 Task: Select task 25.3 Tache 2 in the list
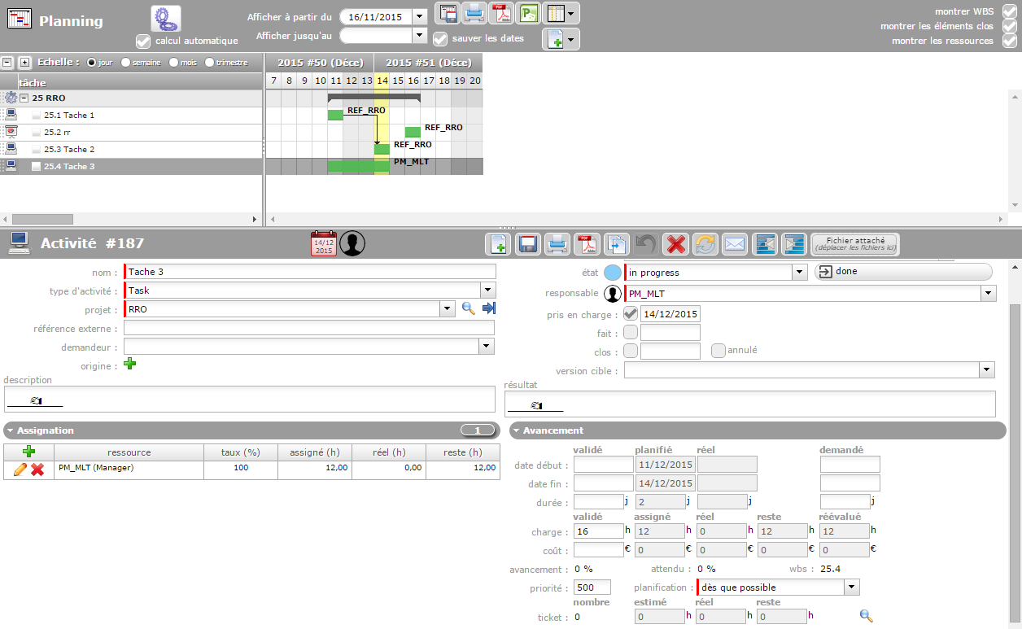point(69,149)
